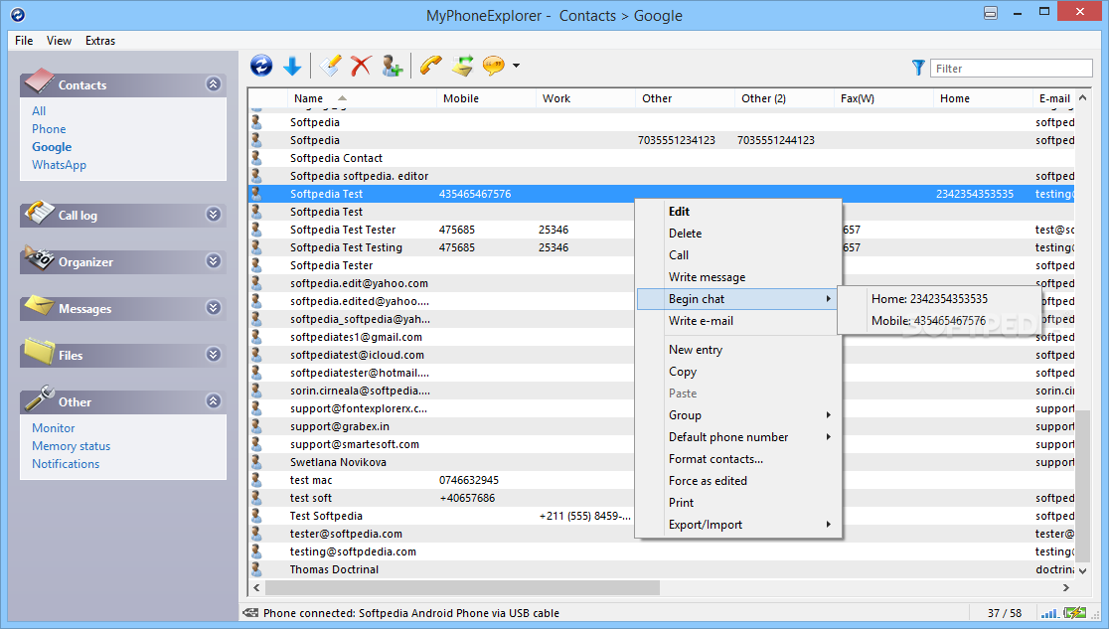Click the MyPhoneExplorer app icon in title bar

click(x=18, y=15)
